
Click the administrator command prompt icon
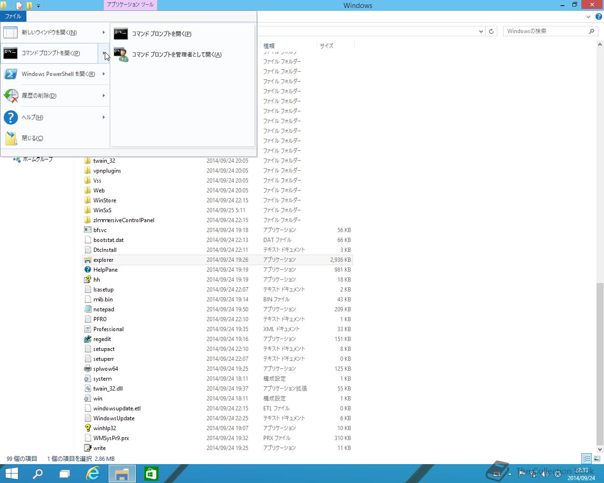pyautogui.click(x=121, y=55)
